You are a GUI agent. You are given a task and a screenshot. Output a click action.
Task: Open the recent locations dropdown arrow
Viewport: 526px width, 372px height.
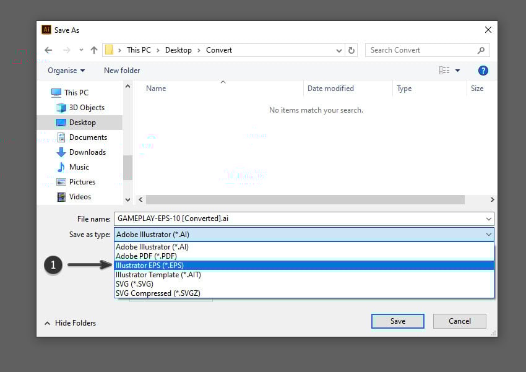[81, 50]
